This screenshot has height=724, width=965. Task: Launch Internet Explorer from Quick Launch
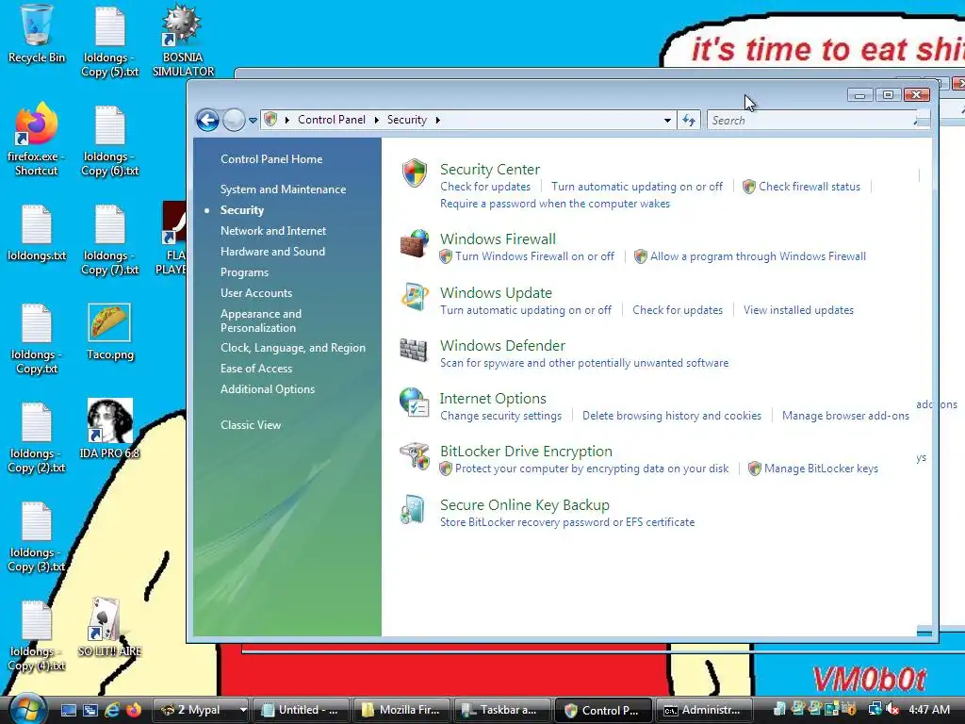pos(112,710)
